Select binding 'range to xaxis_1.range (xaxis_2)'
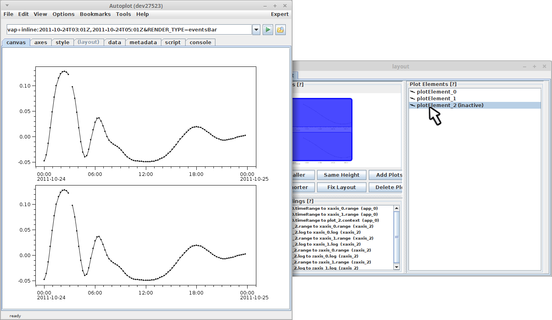This screenshot has height=320, width=552. pyautogui.click(x=343, y=238)
